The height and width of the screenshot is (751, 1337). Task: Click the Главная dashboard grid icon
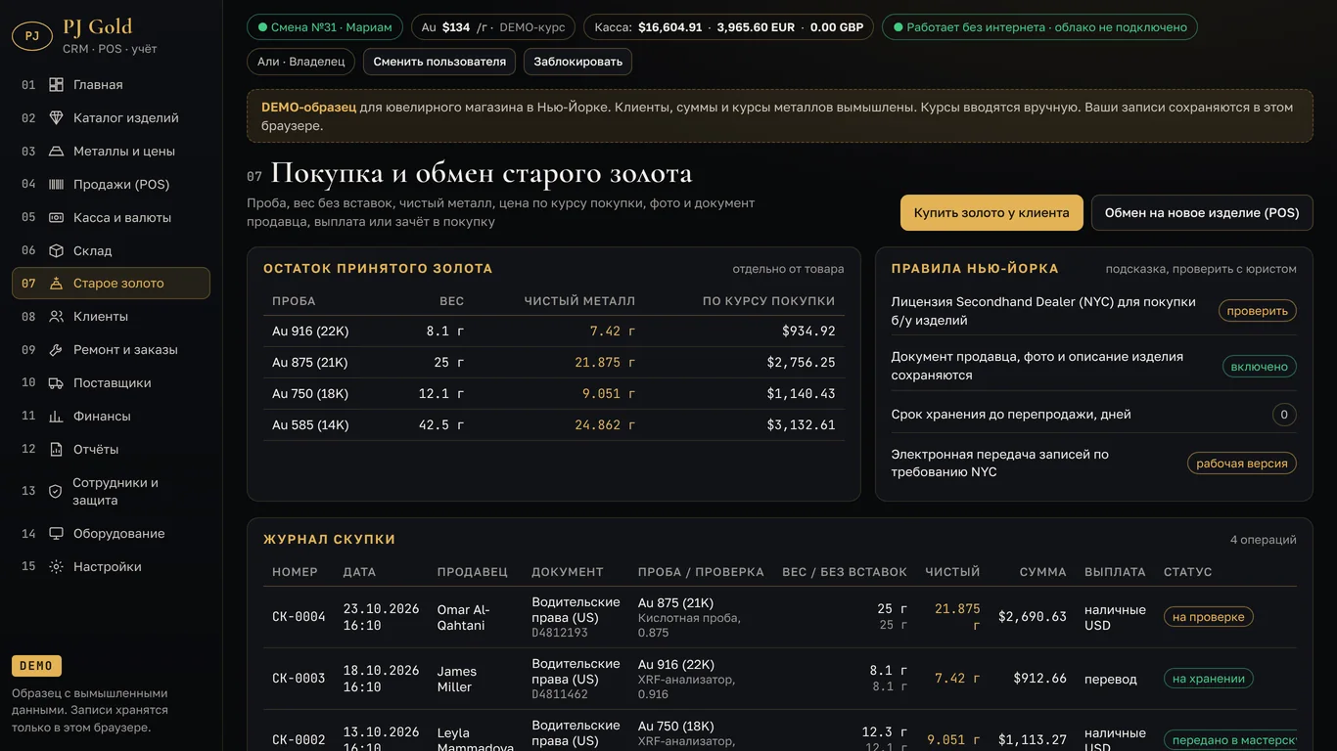(x=56, y=85)
